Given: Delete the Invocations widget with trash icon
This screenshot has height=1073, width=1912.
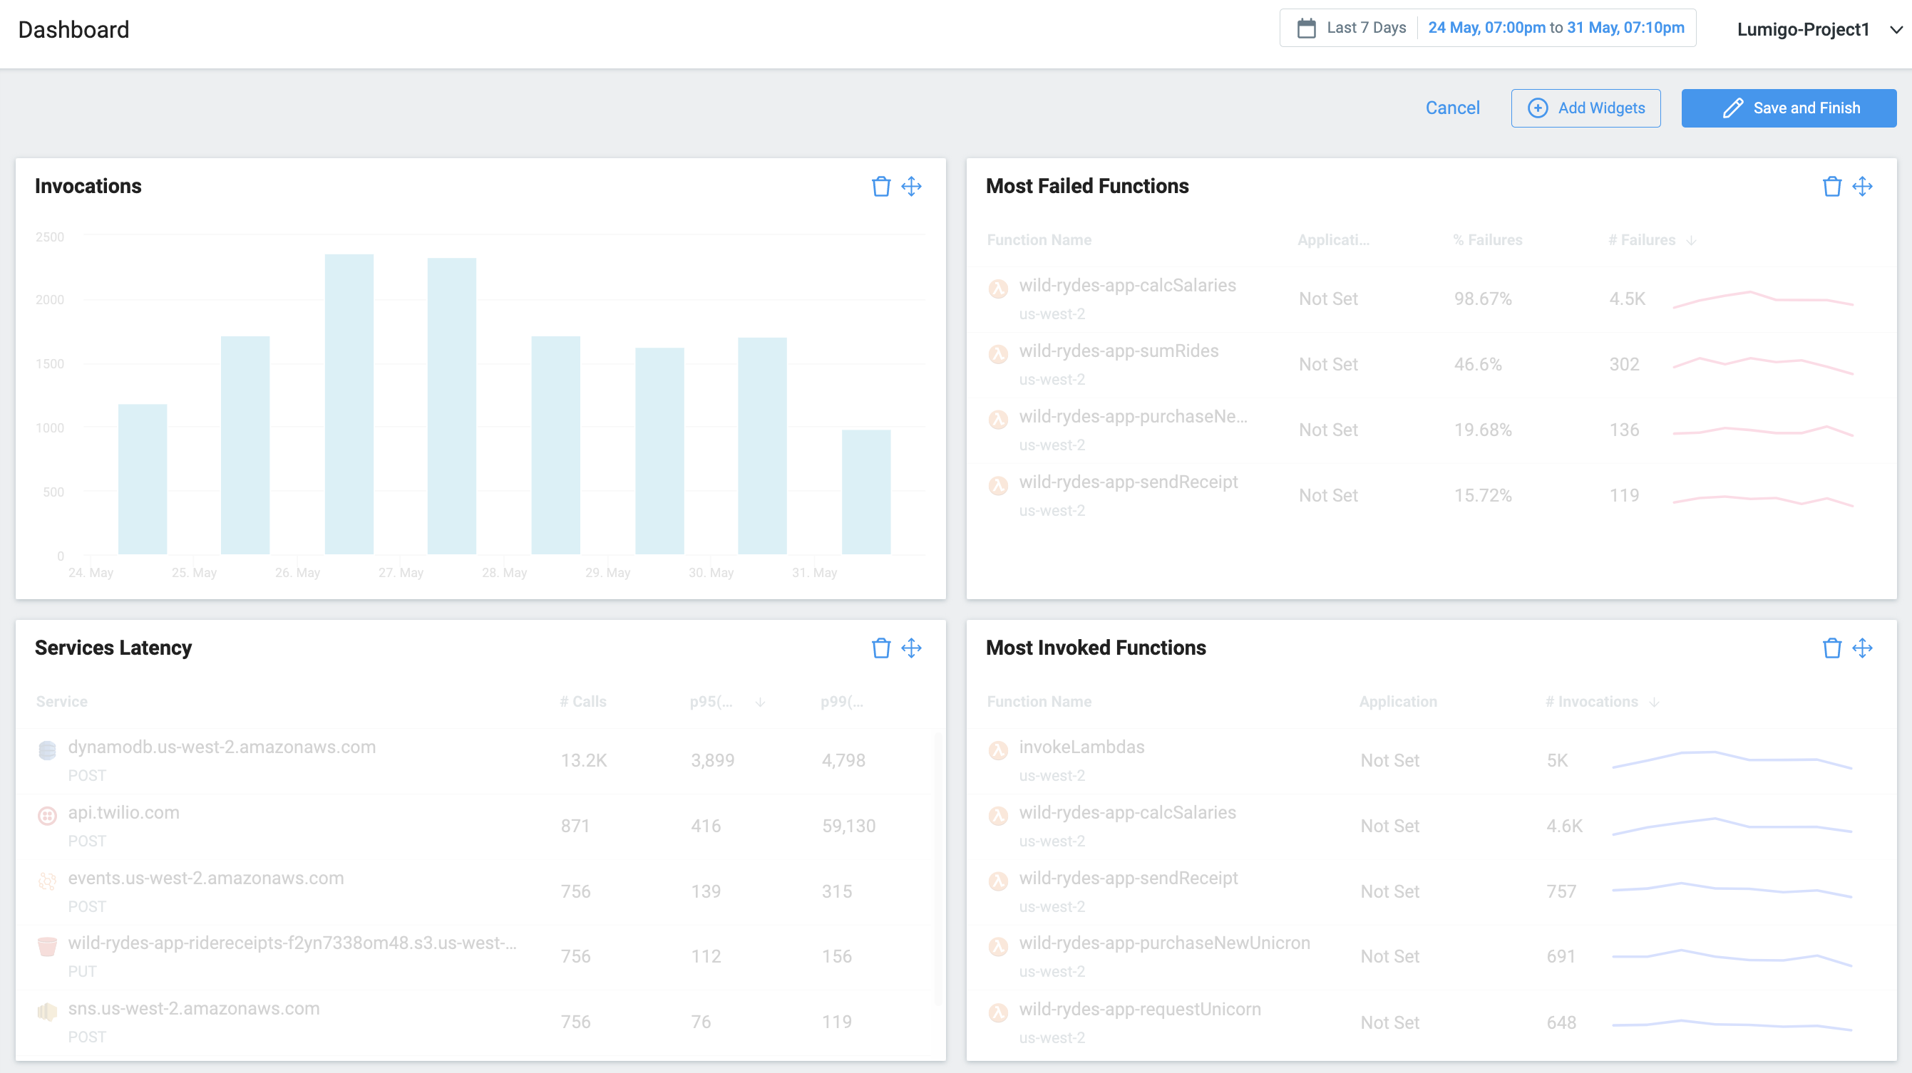Looking at the screenshot, I should point(880,186).
